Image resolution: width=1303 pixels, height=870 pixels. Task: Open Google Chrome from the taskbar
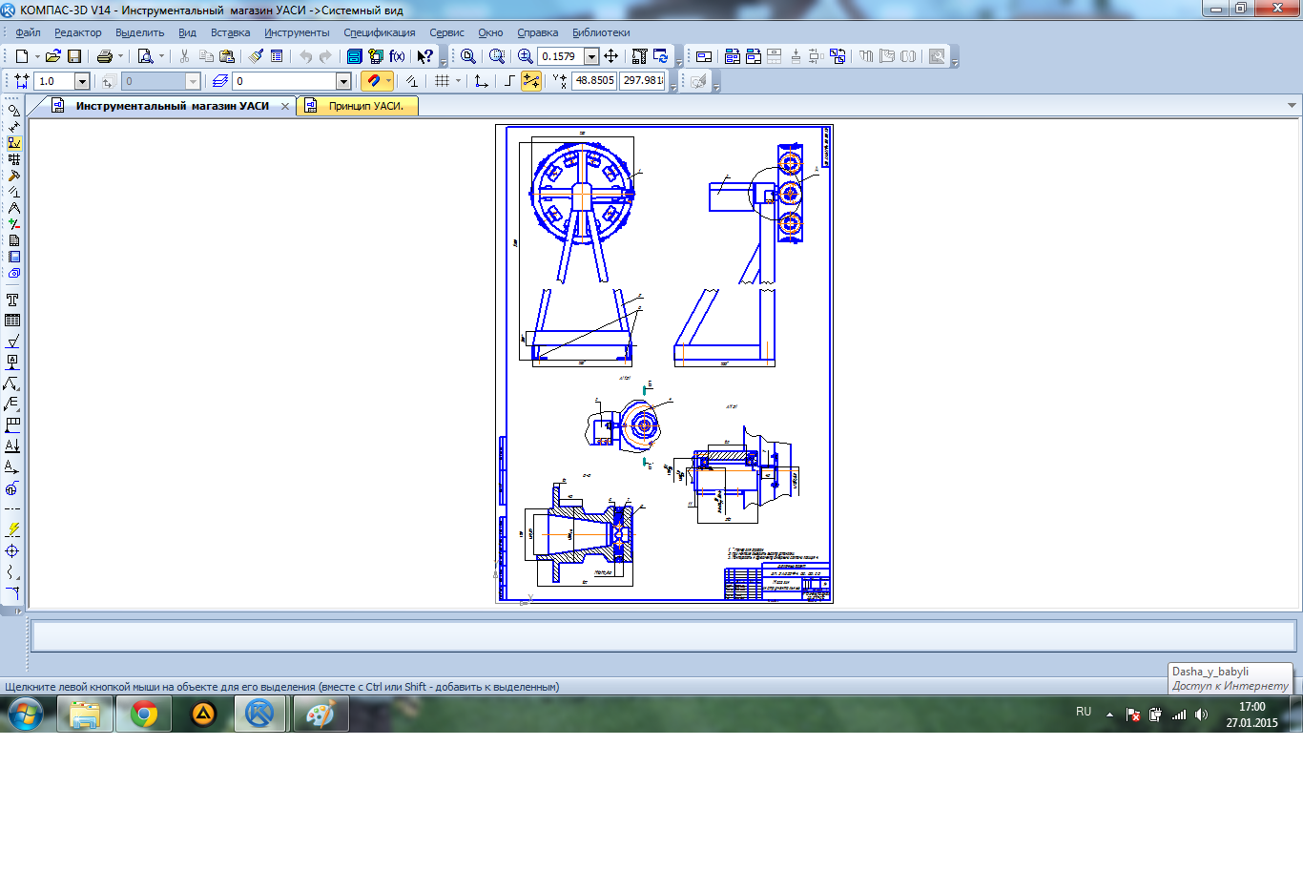pyautogui.click(x=144, y=714)
